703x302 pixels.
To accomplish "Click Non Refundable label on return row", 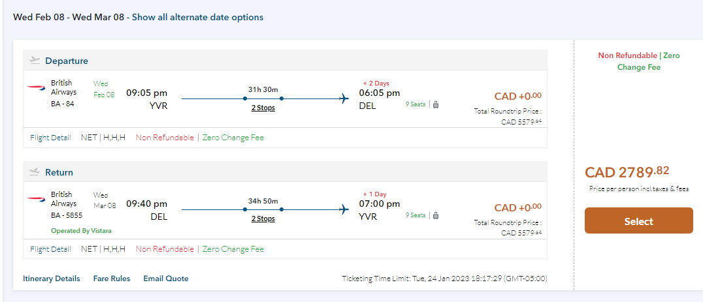I will [x=165, y=249].
